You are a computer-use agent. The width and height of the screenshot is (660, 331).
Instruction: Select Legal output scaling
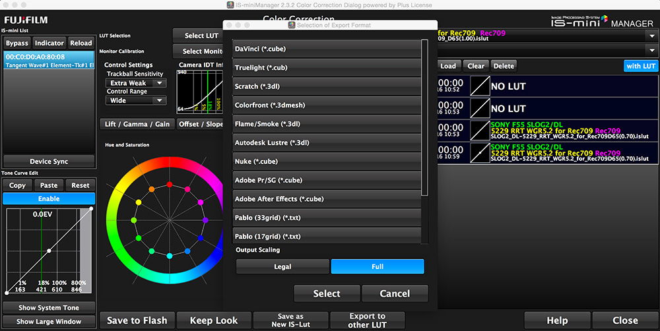pos(282,266)
